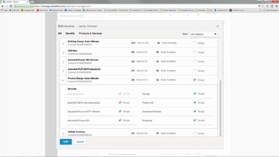This screenshot has height=157, width=279.
Task: Click the Autodesk PLM 360 Professional name
Action: click(x=84, y=69)
